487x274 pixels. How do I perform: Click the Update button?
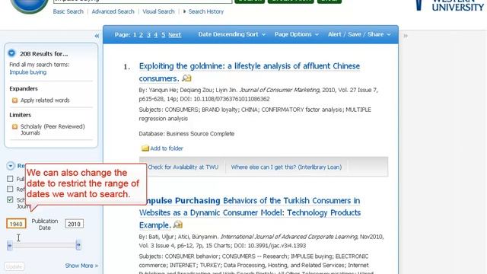(14, 266)
